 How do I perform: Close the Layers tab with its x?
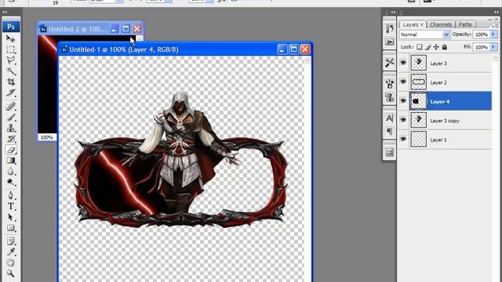pos(422,24)
